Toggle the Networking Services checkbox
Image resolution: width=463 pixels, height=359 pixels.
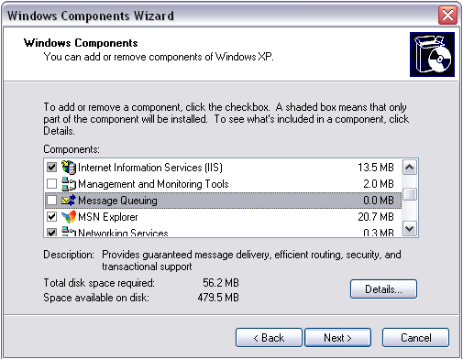tap(51, 233)
